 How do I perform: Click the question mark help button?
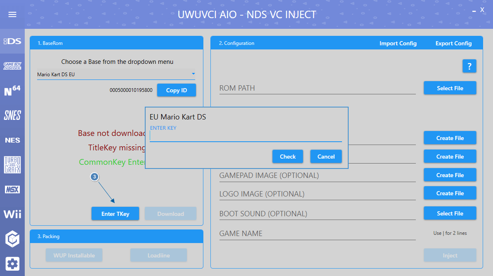[x=469, y=66]
